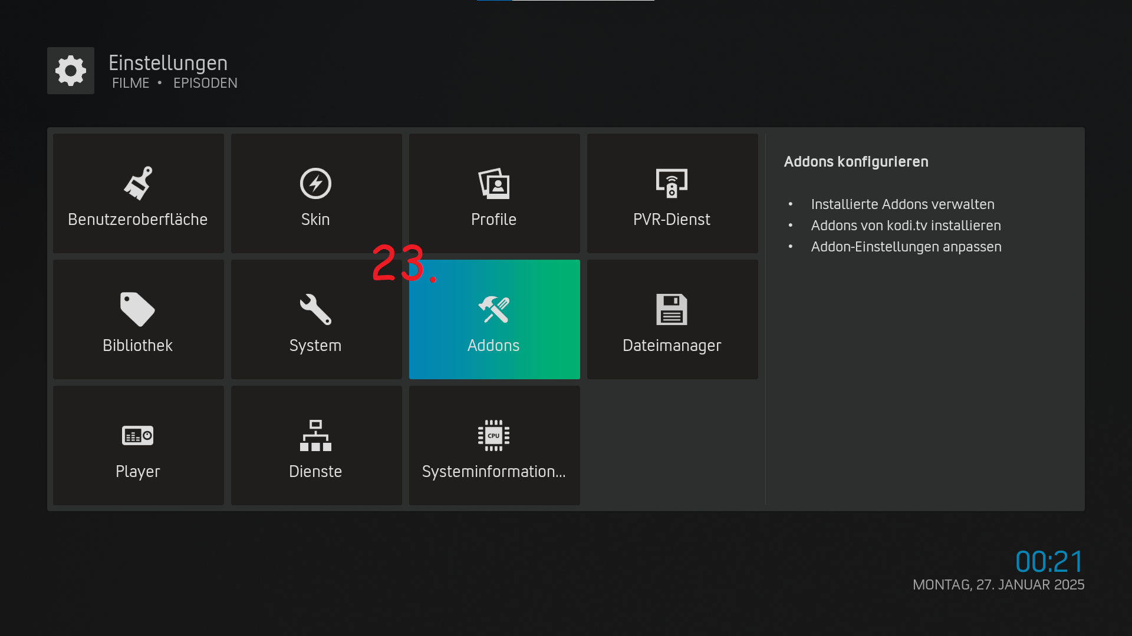Open the Dateimanager label
Image resolution: width=1132 pixels, height=636 pixels.
coord(672,346)
